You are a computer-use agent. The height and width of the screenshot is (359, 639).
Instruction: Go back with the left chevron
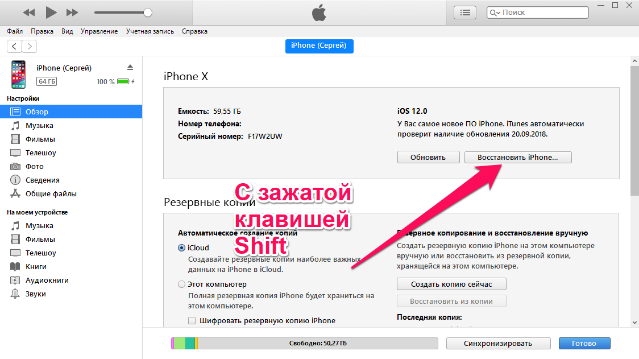(14, 46)
